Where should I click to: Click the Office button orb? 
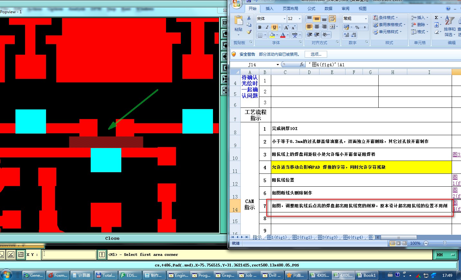click(x=236, y=4)
